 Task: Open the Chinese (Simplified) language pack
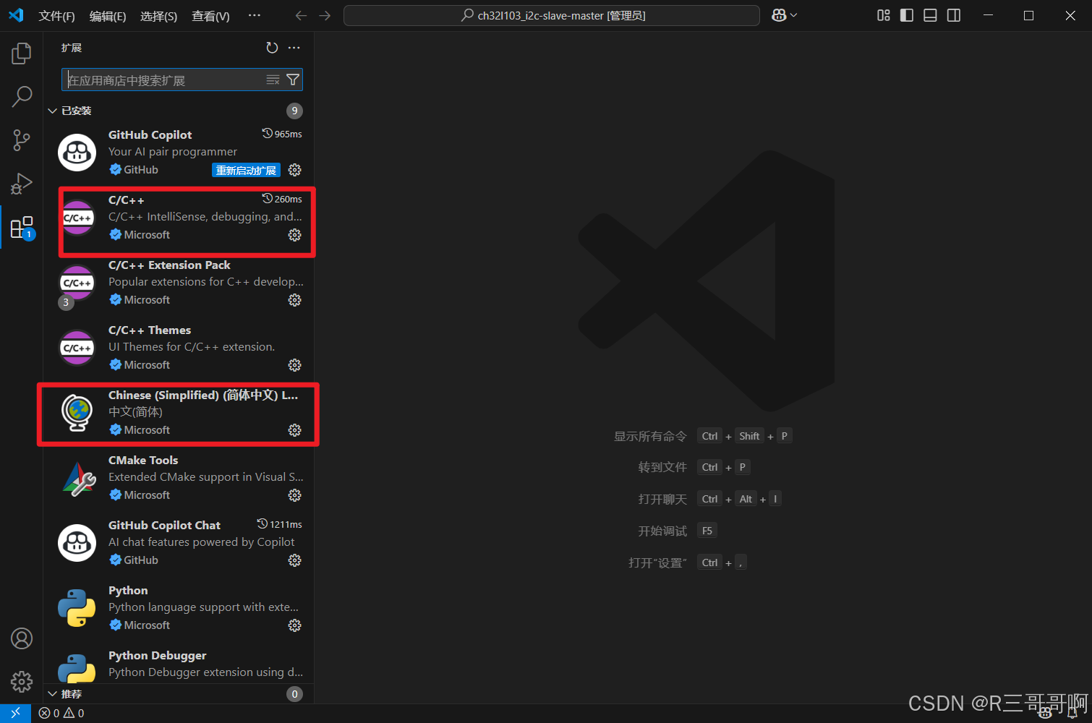(x=179, y=413)
